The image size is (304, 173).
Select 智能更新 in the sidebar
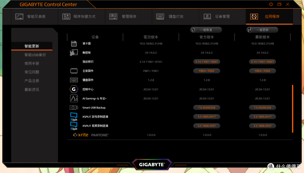[32, 46]
